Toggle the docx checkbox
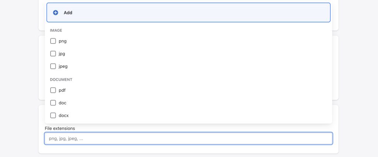The width and height of the screenshot is (378, 157). tap(53, 115)
